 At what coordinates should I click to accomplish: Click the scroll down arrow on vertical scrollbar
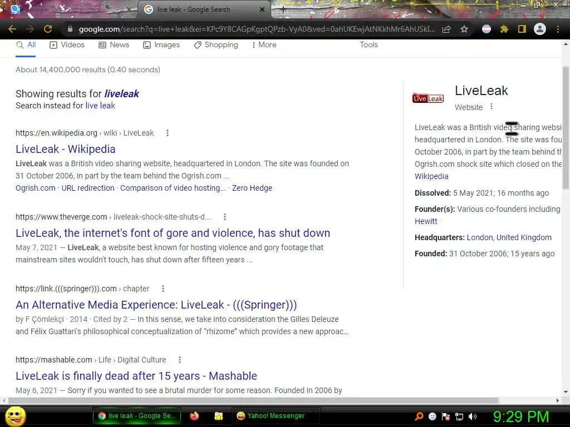566,392
